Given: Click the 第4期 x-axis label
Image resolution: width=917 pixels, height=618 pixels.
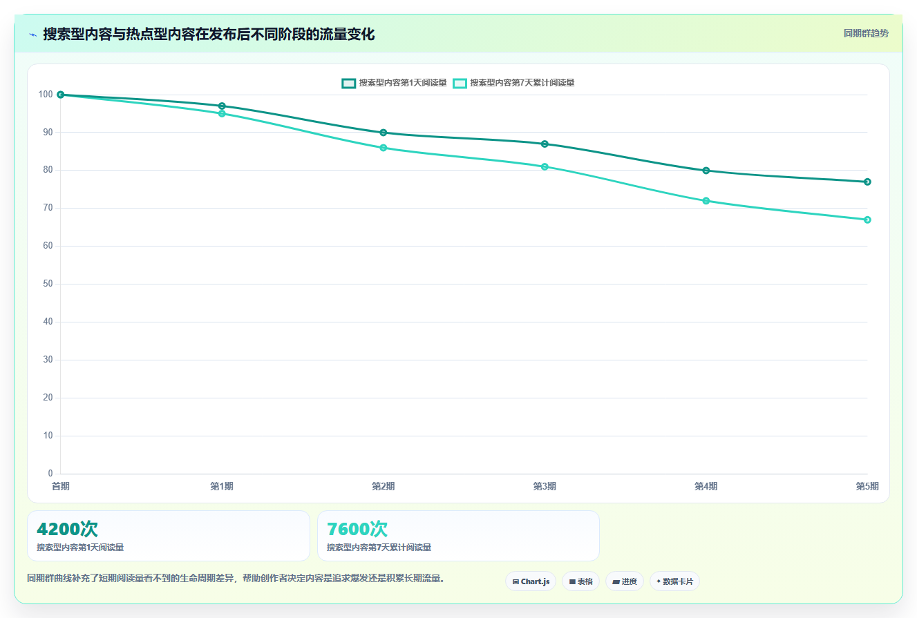Looking at the screenshot, I should pos(706,486).
